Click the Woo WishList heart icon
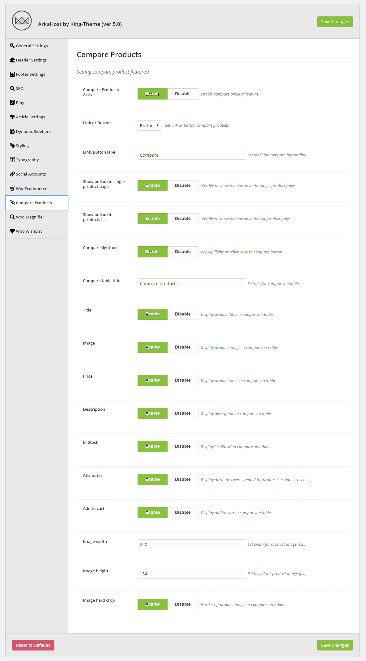Viewport: 366px width, 661px height. point(12,231)
